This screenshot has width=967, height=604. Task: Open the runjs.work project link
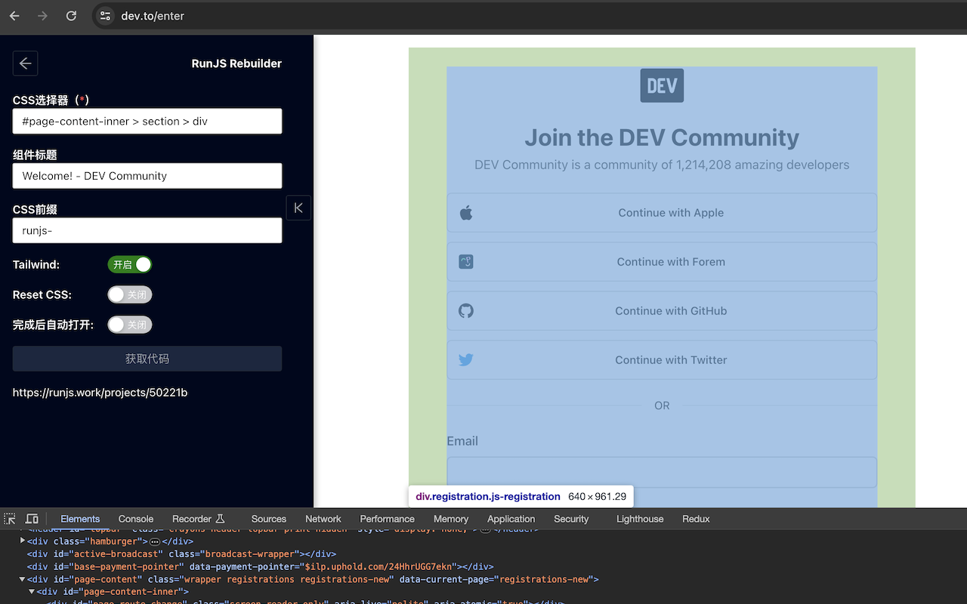tap(100, 393)
